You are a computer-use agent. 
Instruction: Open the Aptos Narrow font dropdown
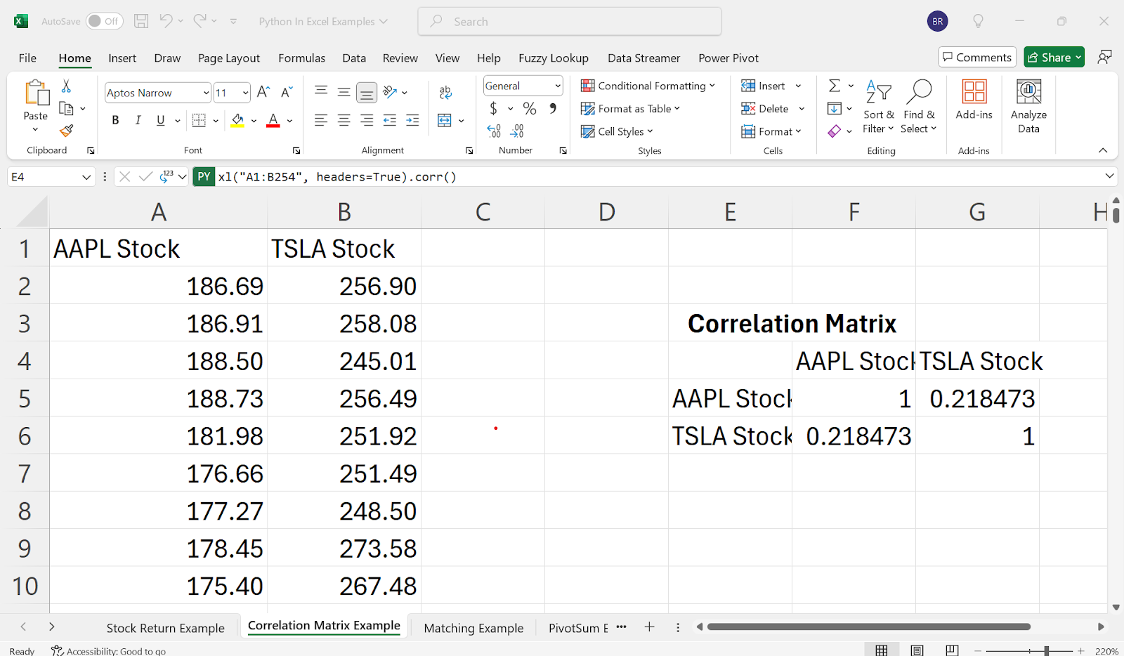tap(206, 93)
